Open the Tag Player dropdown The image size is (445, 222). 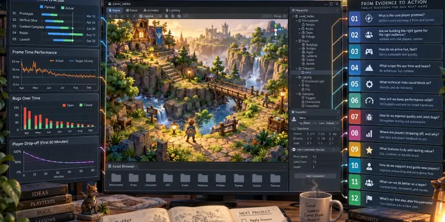point(308,123)
